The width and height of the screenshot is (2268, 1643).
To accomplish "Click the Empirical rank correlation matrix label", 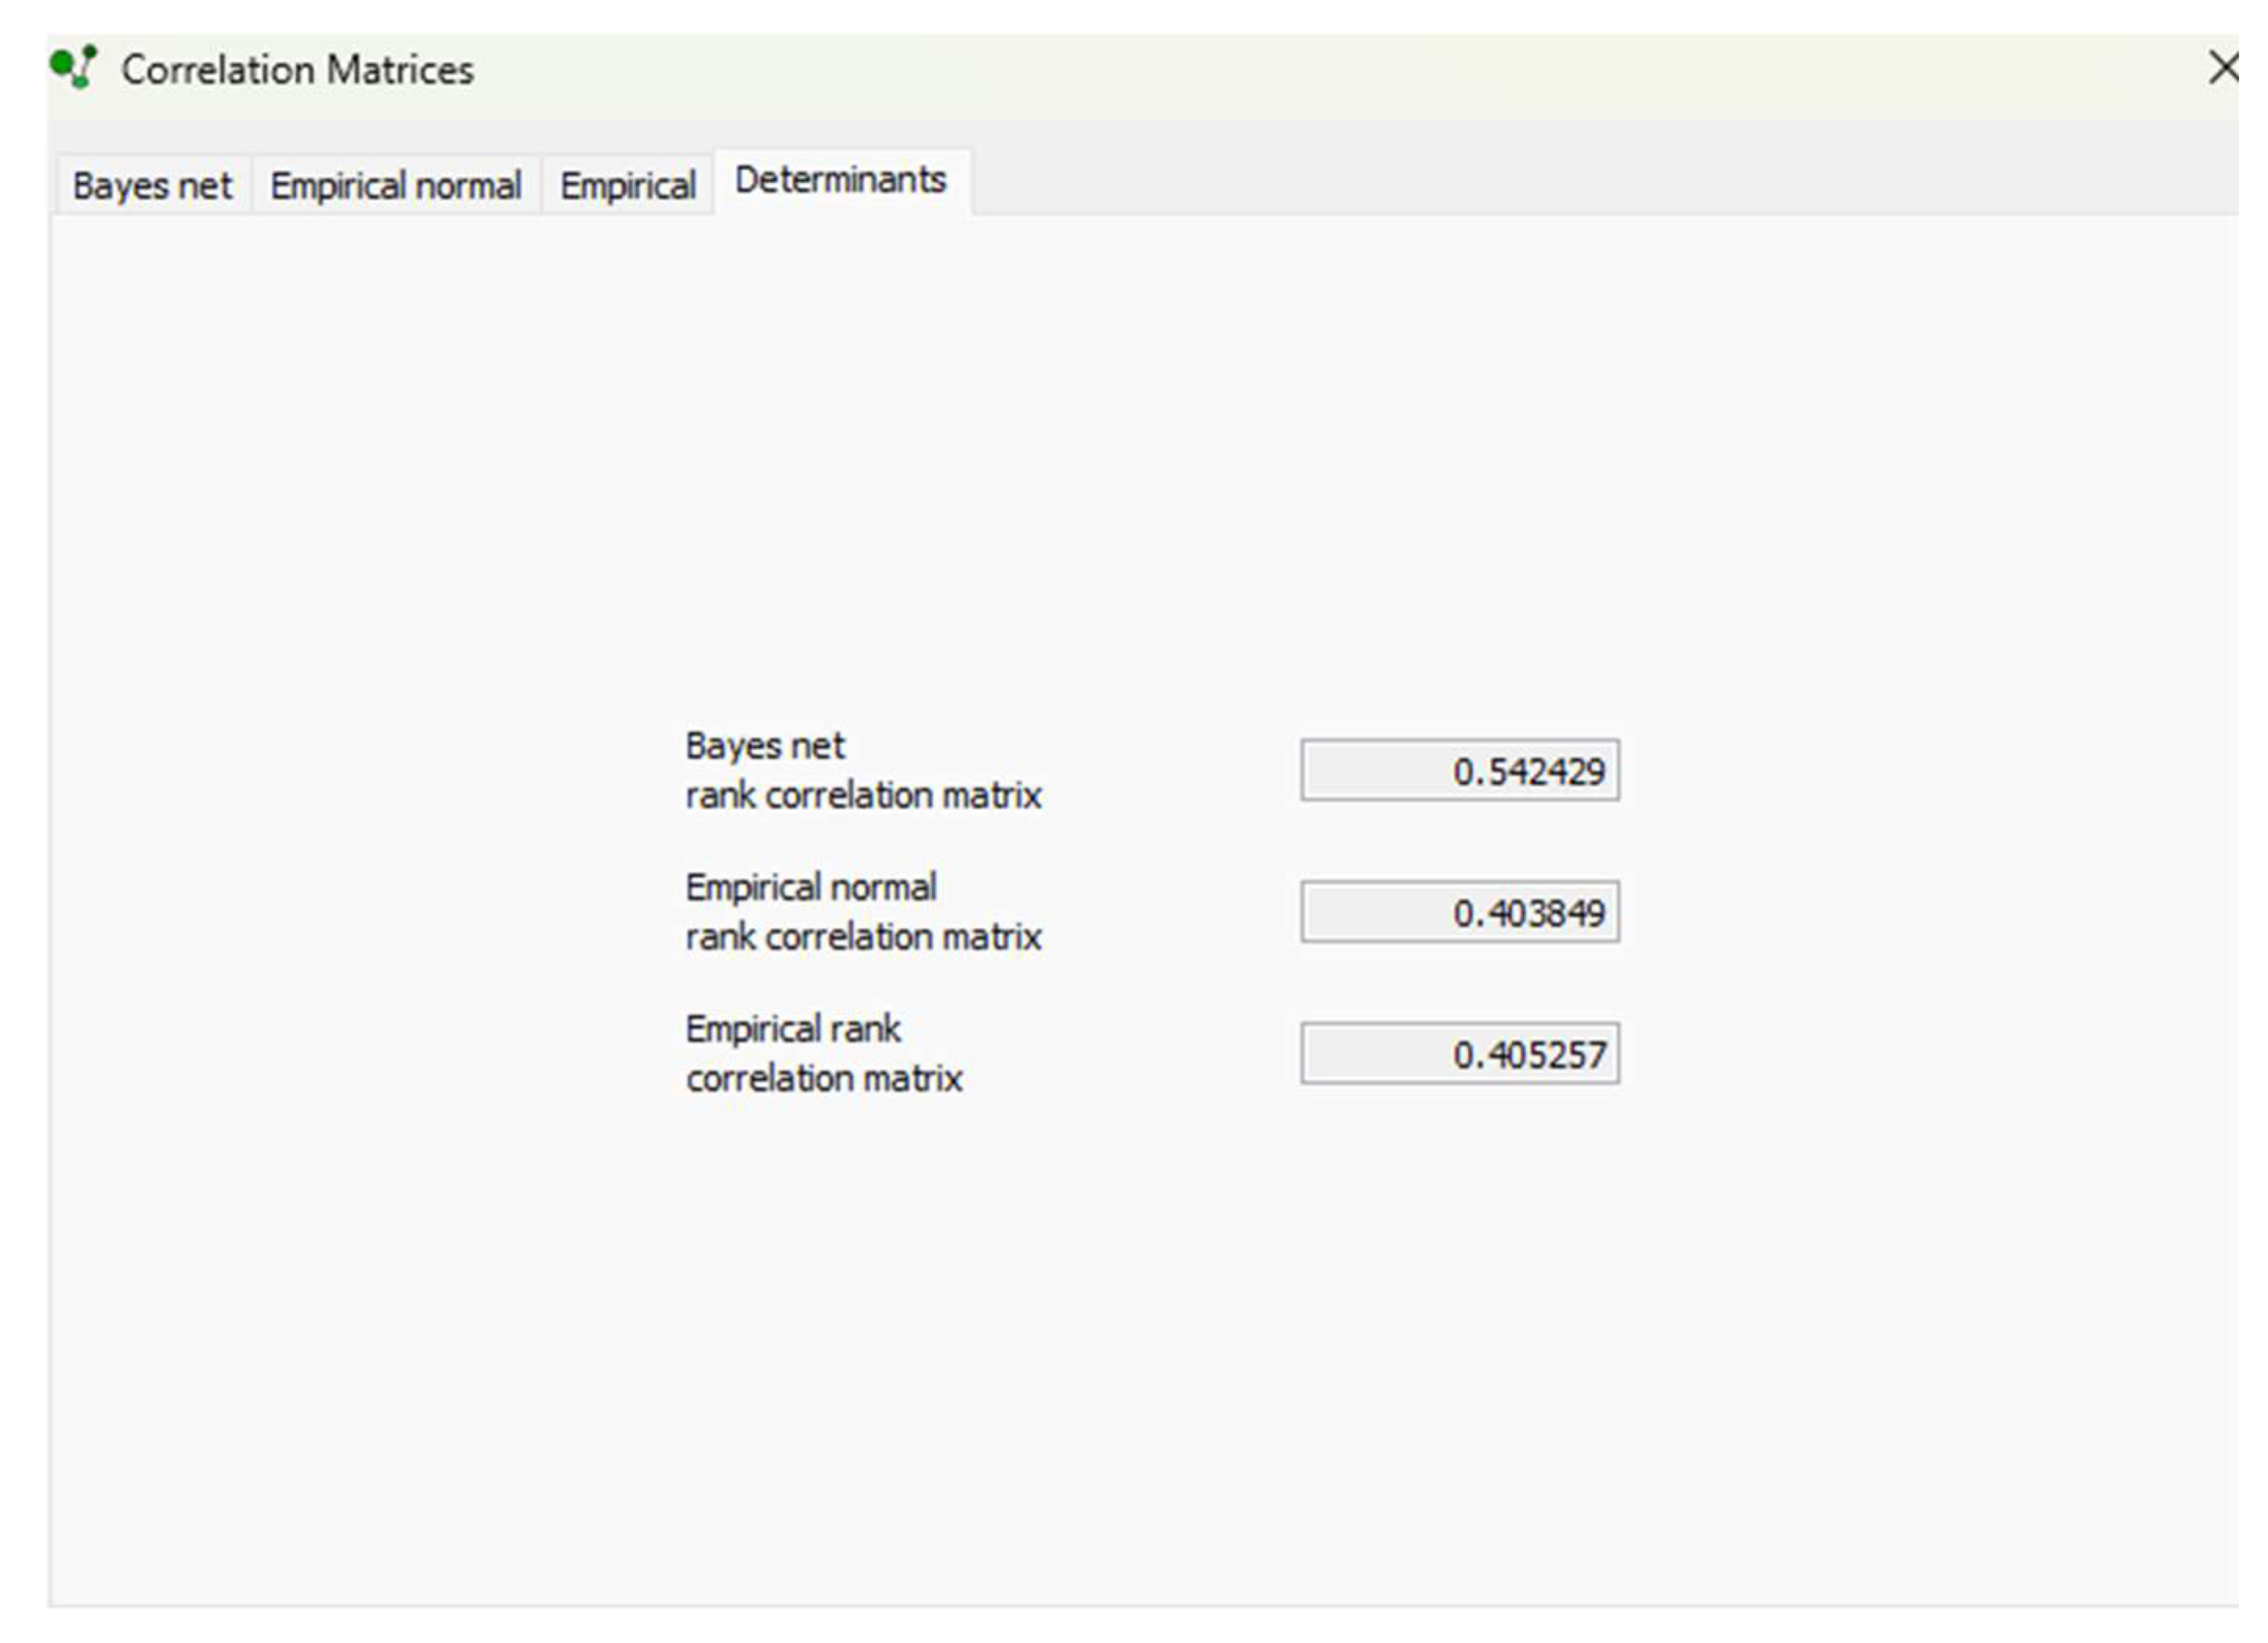I will (823, 1052).
